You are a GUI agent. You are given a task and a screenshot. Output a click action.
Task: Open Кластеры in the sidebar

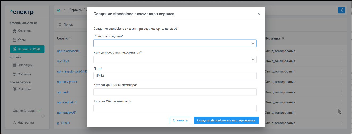pos(25,31)
